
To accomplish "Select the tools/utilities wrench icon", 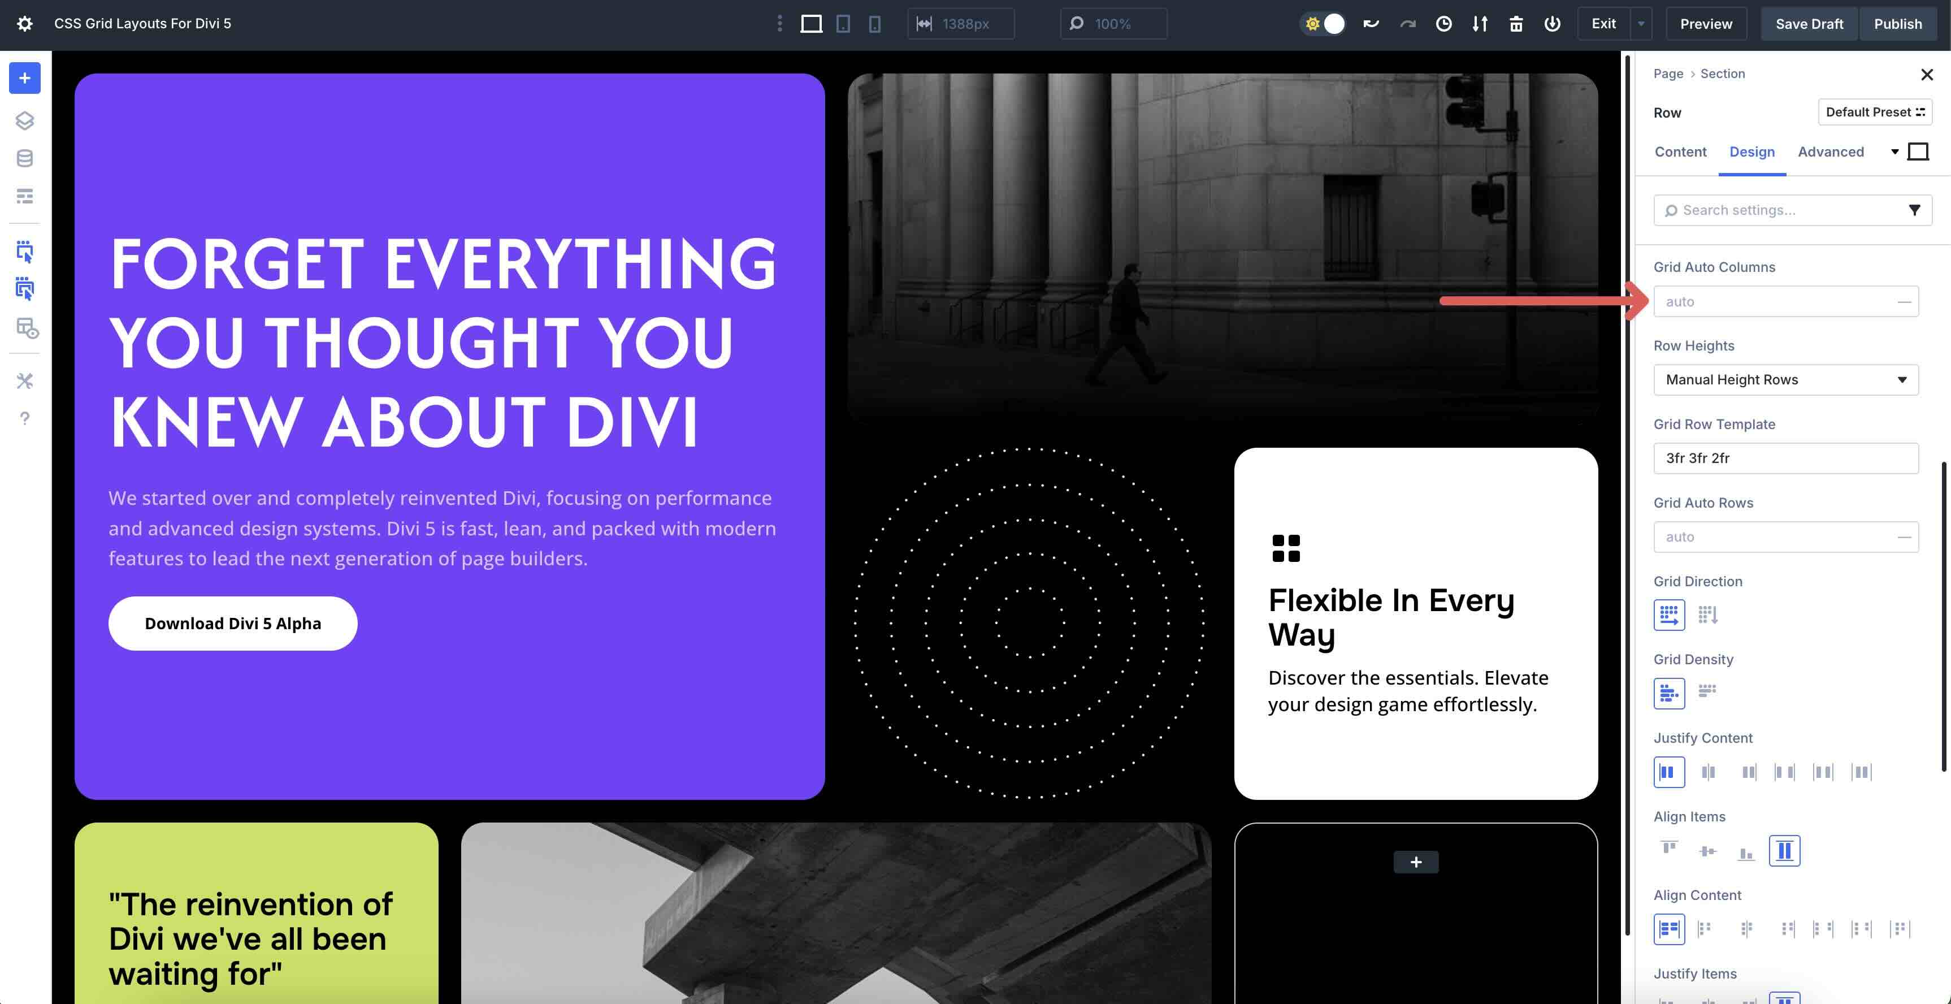I will coord(25,381).
